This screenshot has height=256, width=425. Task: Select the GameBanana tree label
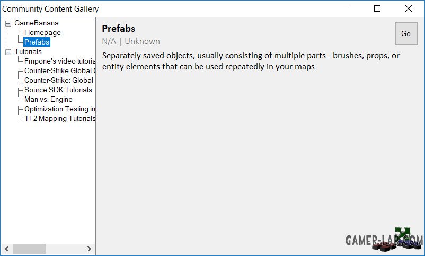(37, 23)
